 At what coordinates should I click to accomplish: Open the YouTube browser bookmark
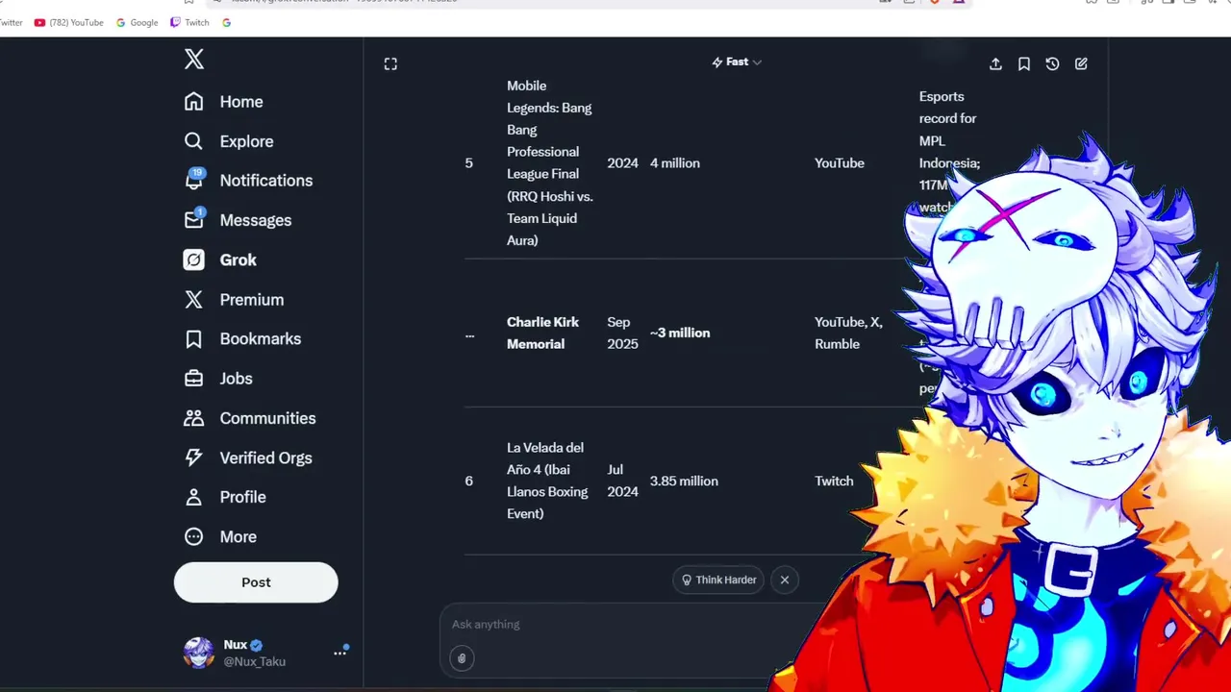point(68,22)
